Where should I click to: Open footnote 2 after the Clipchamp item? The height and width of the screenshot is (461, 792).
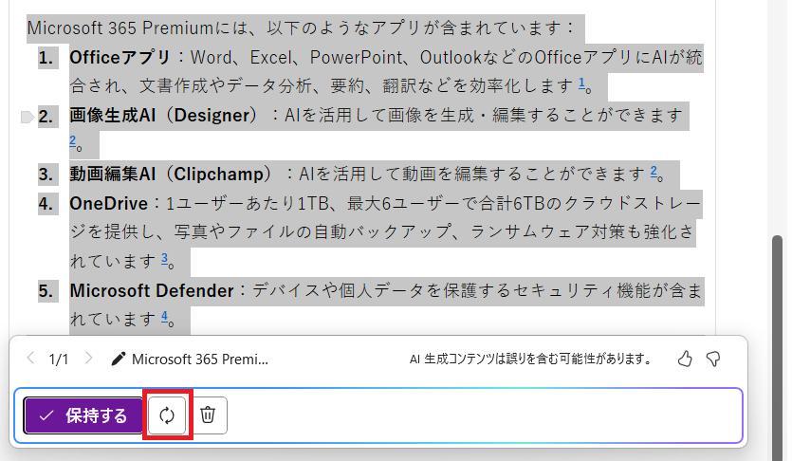click(654, 172)
